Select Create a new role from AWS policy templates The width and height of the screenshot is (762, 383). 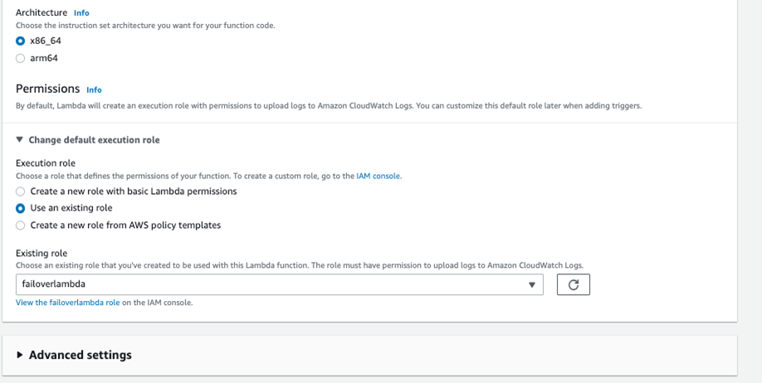[21, 225]
